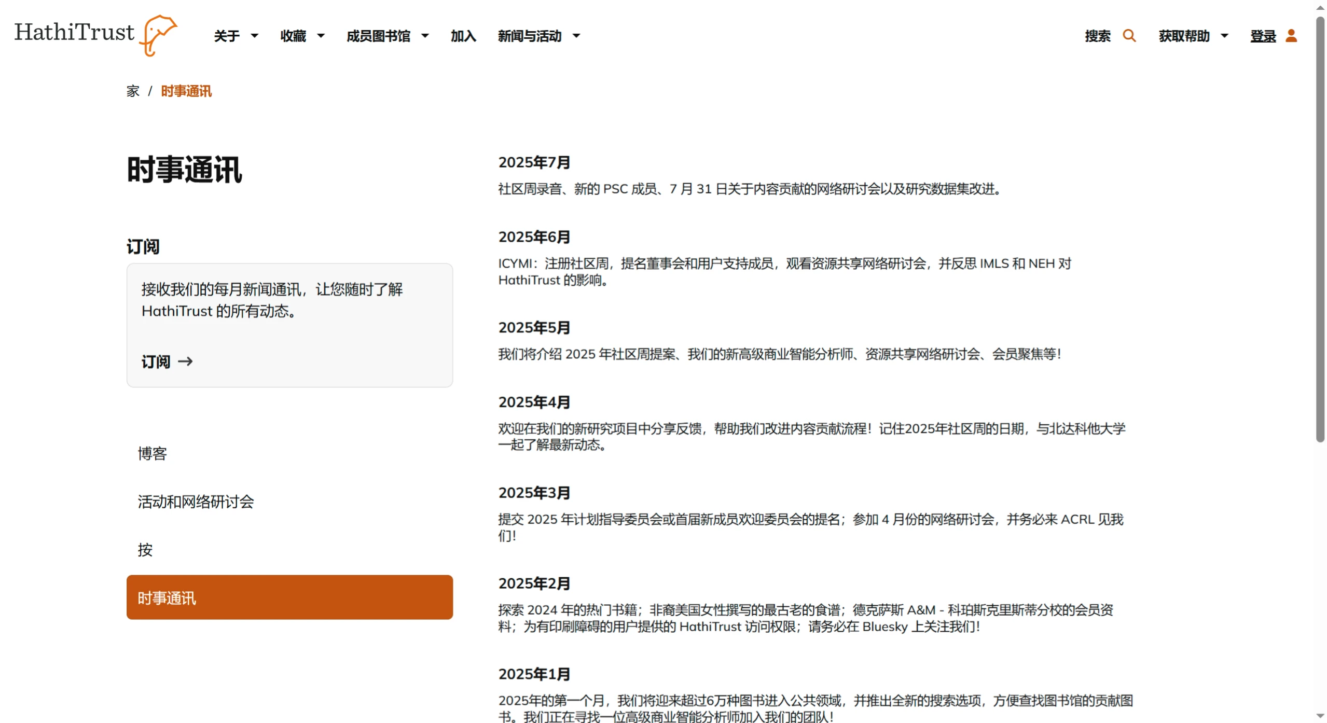Viewport: 1327px width, 723px height.
Task: Click the HathiTrust elephant logo
Action: click(96, 35)
